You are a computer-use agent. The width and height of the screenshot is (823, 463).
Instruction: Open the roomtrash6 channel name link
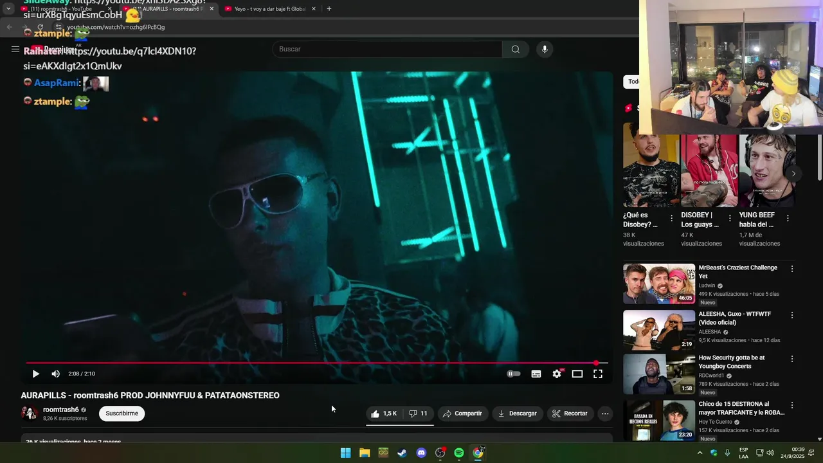[x=61, y=410]
